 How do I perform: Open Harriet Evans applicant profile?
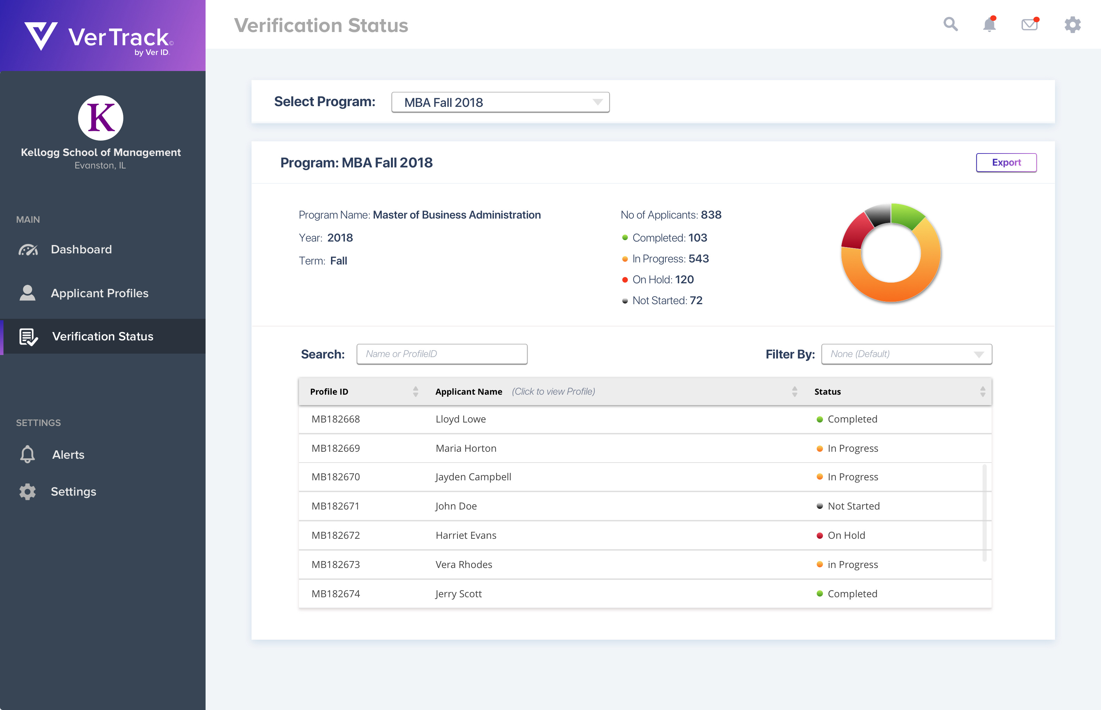(465, 535)
